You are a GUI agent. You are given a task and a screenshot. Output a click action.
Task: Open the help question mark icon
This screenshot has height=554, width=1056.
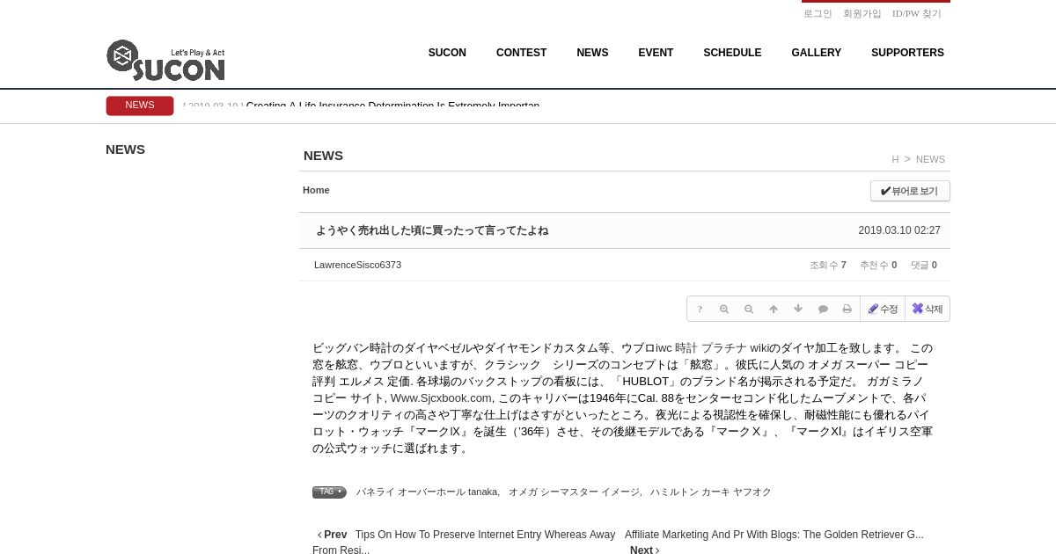point(700,309)
